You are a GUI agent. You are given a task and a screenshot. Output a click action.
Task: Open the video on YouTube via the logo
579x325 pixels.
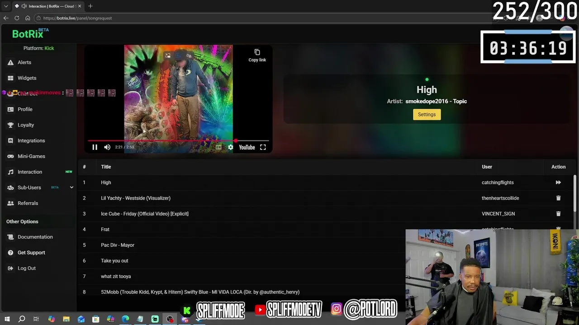[x=247, y=147]
